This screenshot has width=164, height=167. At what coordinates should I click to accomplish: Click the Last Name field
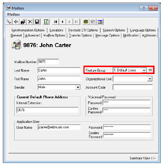[x=59, y=70]
